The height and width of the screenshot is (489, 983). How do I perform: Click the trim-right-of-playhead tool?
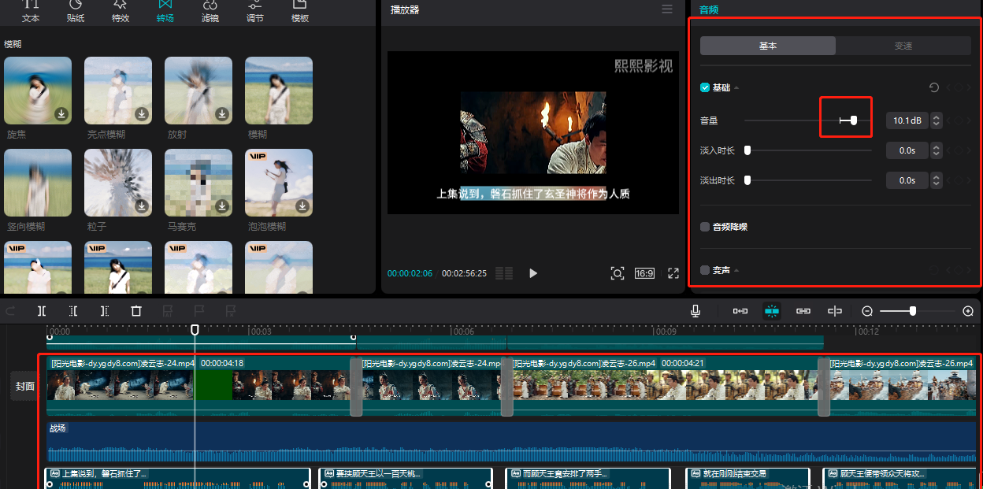click(105, 311)
